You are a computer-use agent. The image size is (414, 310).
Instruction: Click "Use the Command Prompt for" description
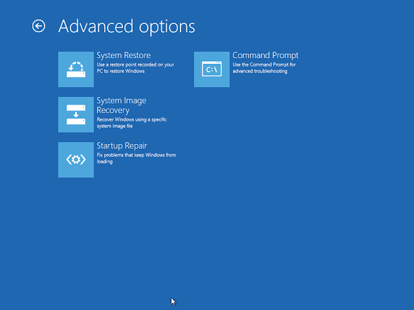(264, 65)
